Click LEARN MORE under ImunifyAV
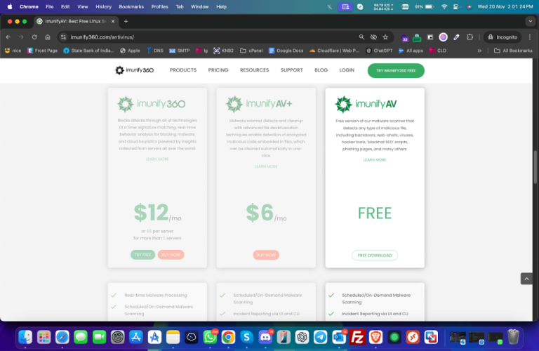This screenshot has height=351, width=539. pyautogui.click(x=375, y=160)
